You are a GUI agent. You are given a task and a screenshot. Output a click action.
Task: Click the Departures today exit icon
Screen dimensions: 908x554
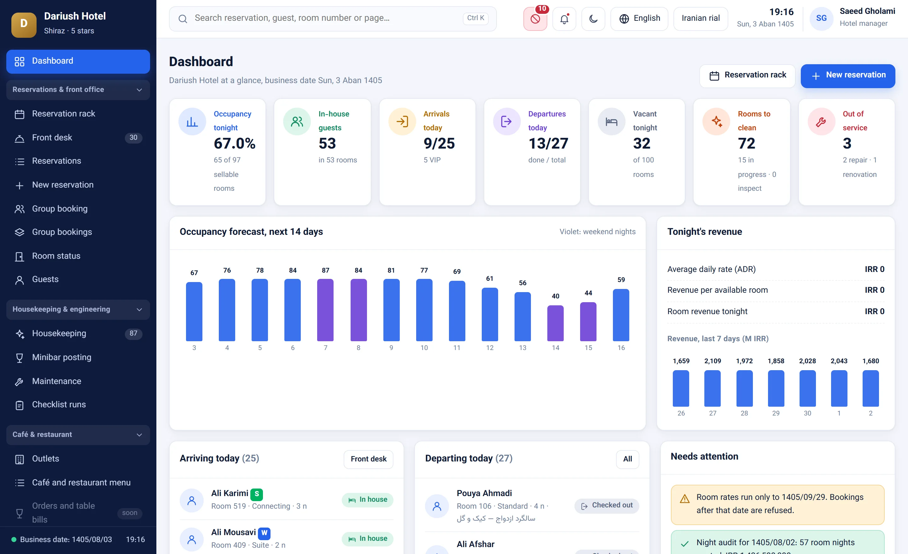[507, 122]
